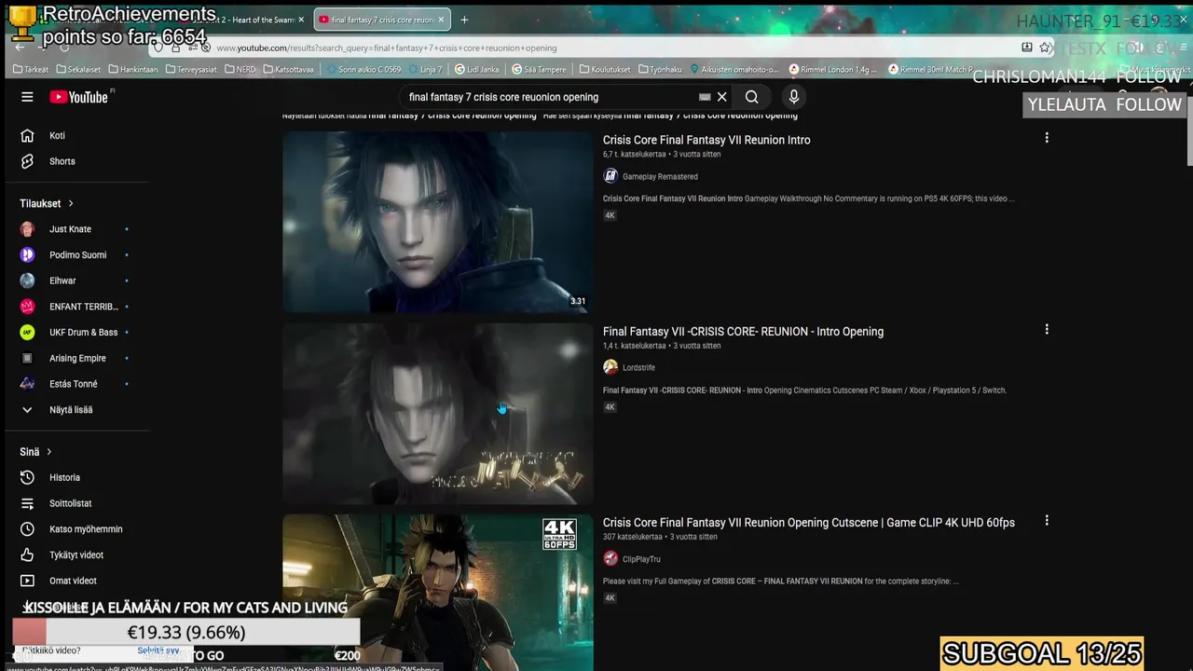The width and height of the screenshot is (1193, 671).
Task: Open Historia watch history
Action: pyautogui.click(x=75, y=478)
